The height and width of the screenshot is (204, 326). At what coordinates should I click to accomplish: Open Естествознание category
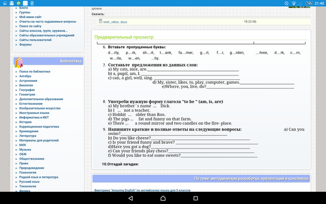31,104
